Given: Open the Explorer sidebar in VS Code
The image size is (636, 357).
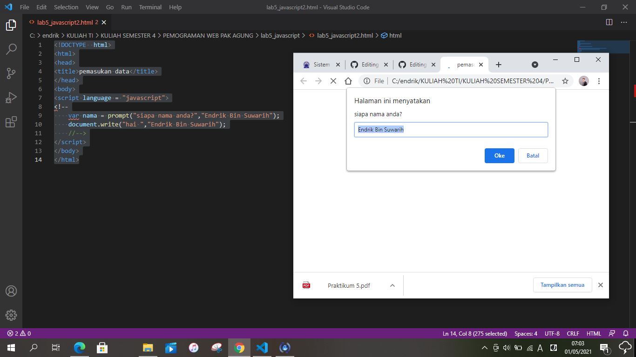Looking at the screenshot, I should click(11, 26).
